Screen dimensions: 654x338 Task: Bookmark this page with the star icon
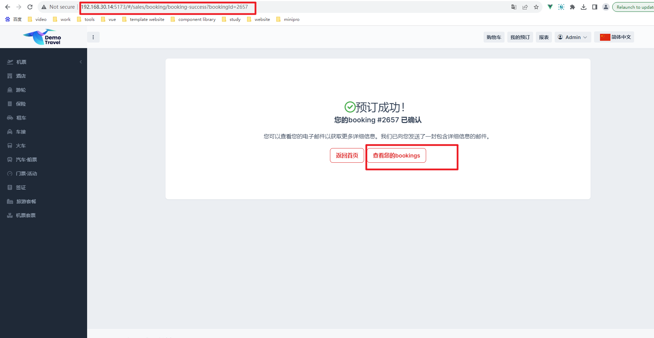click(x=536, y=7)
